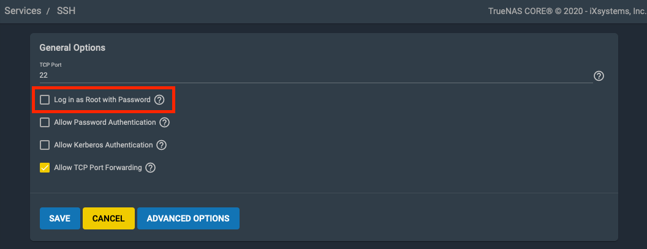The width and height of the screenshot is (647, 249).
Task: Click the 'Allow Kerberos Authentication' label text
Action: pyautogui.click(x=103, y=145)
